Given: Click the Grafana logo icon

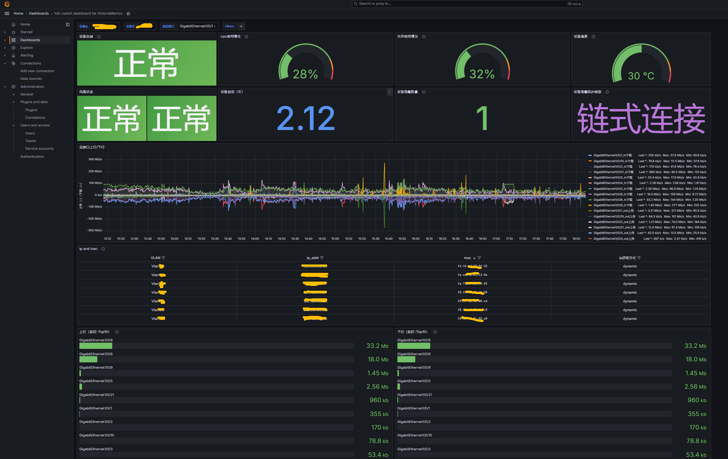Looking at the screenshot, I should pyautogui.click(x=7, y=4).
